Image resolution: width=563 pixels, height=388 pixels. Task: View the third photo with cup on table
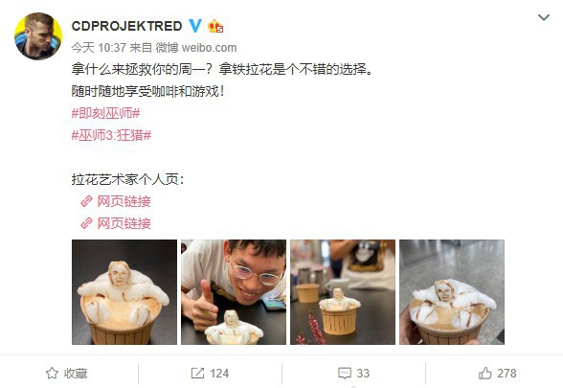click(343, 292)
